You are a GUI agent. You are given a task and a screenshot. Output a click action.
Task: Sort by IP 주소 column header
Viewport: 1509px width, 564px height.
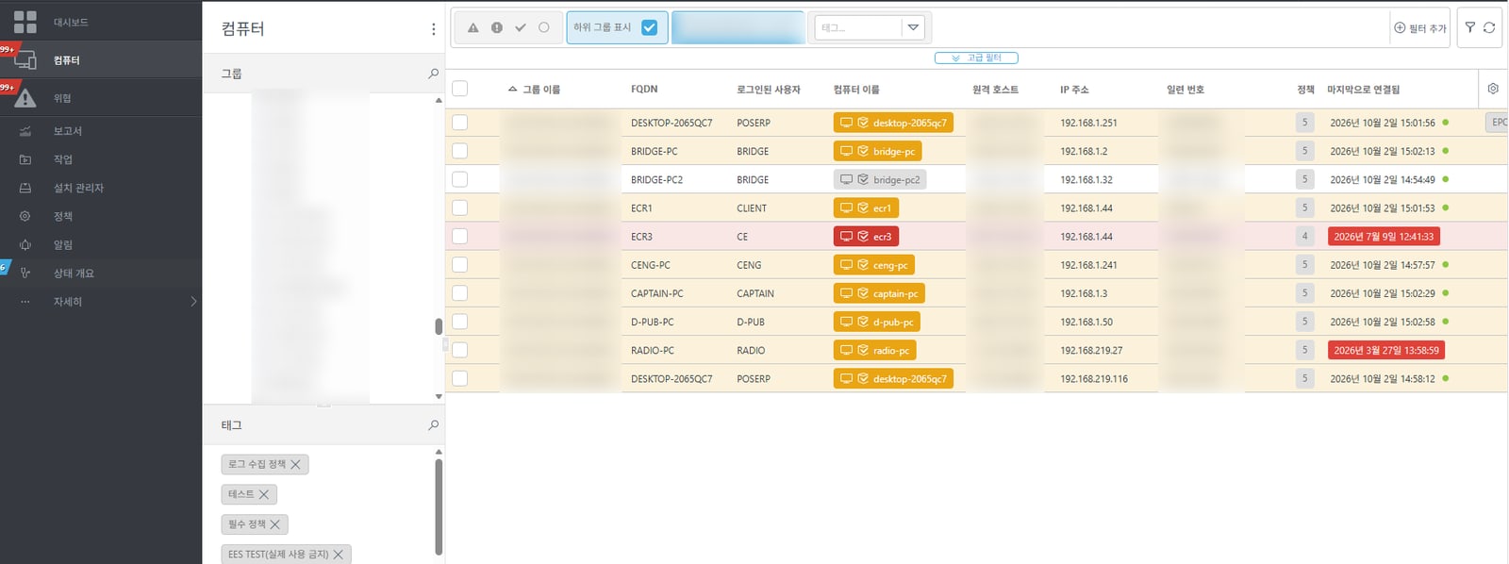point(1074,90)
